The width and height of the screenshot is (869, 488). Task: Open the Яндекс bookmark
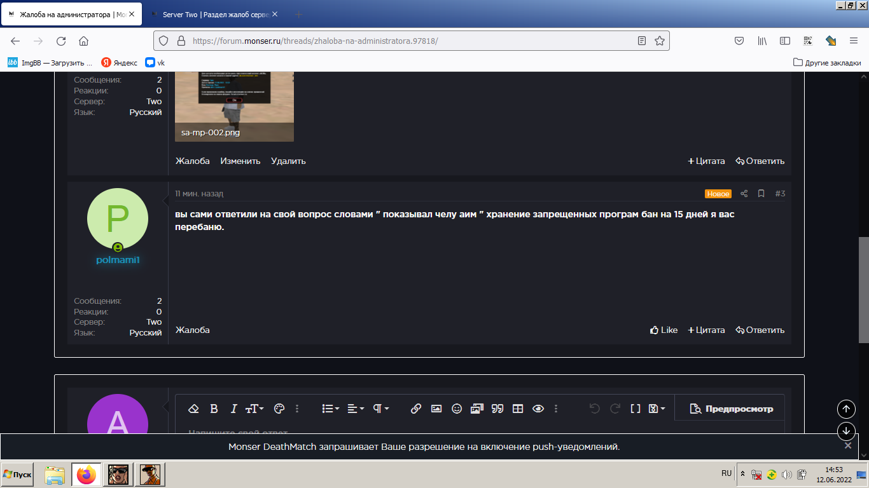click(x=120, y=62)
